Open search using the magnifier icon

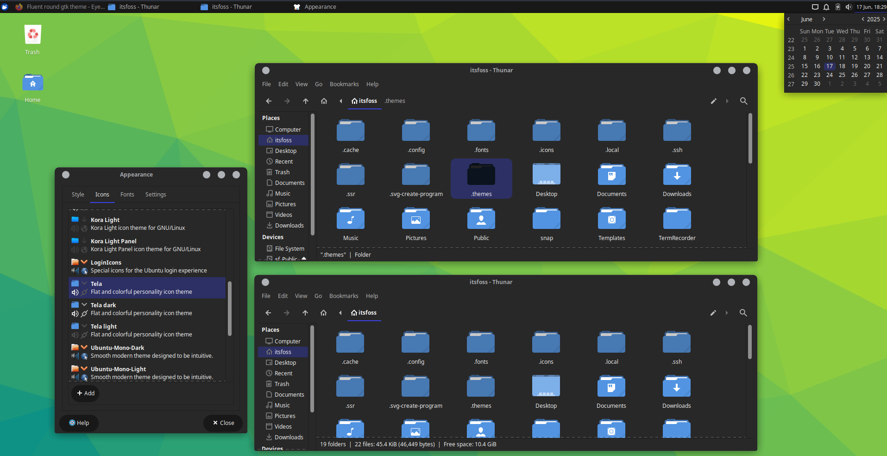click(x=743, y=101)
